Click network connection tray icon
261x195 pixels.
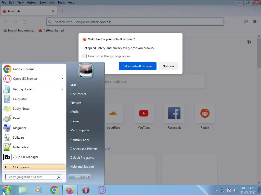pyautogui.click(x=223, y=190)
